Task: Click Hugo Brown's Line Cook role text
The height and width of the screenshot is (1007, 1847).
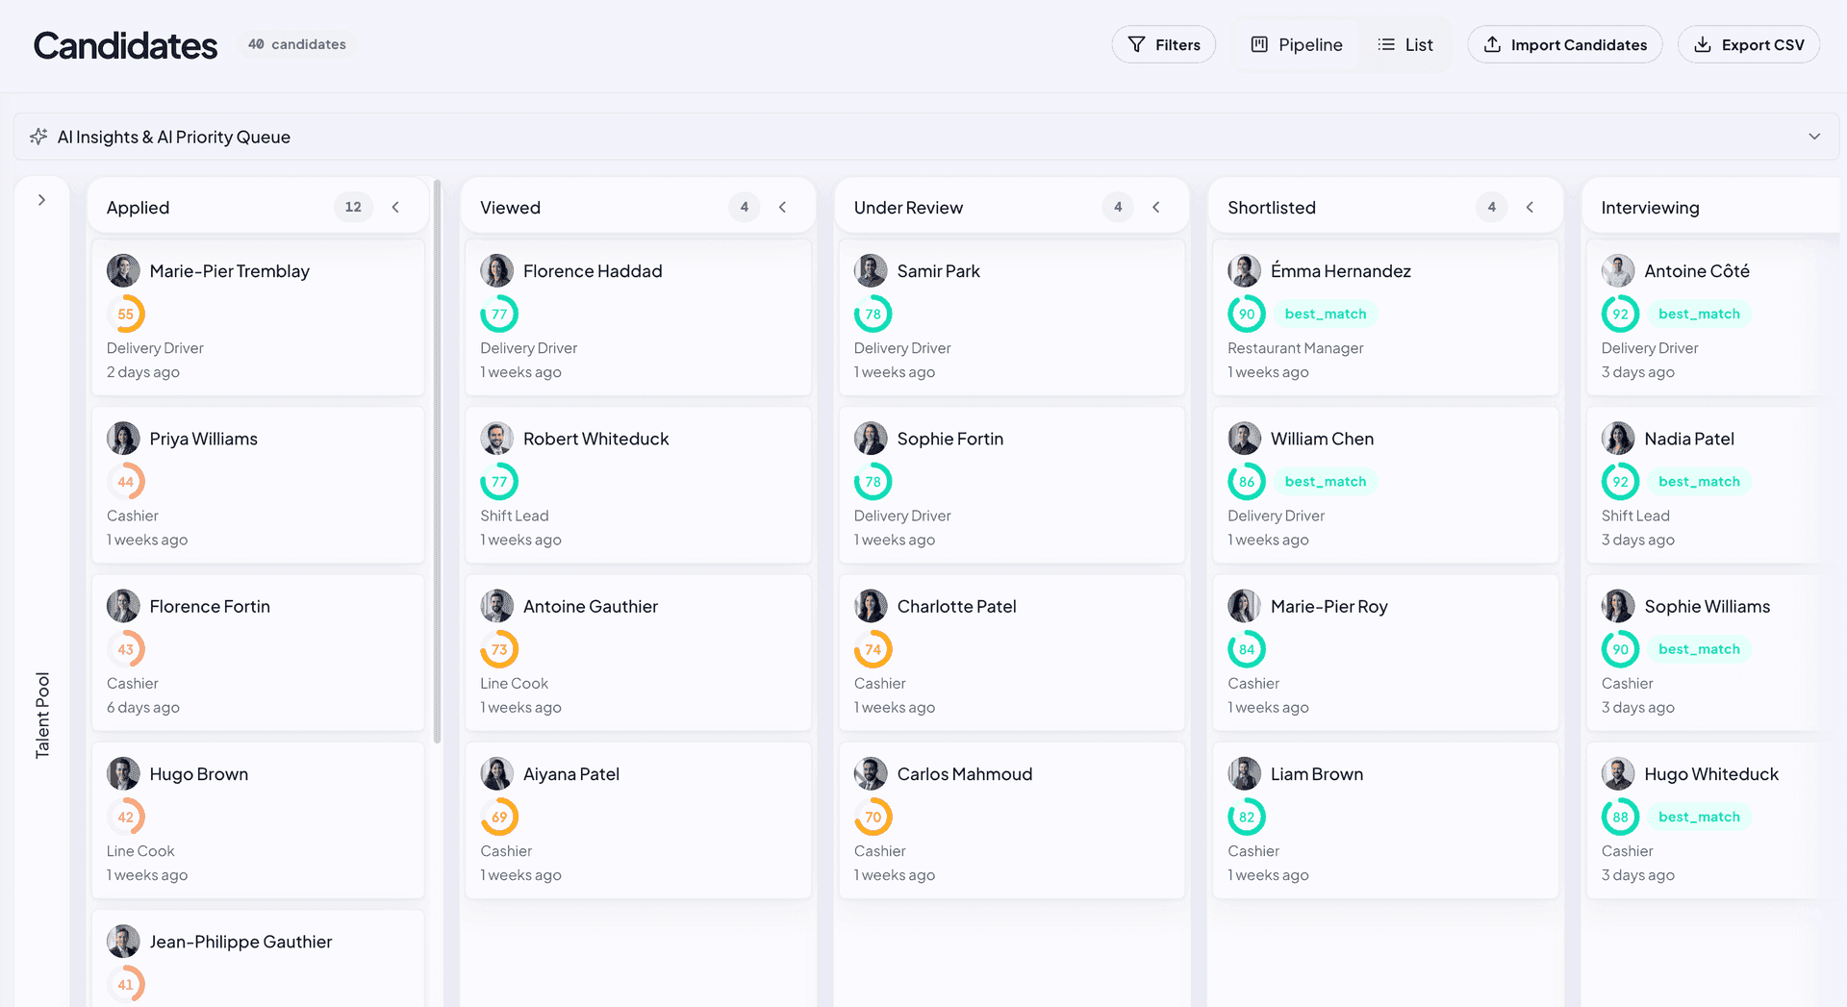Action: (x=140, y=851)
